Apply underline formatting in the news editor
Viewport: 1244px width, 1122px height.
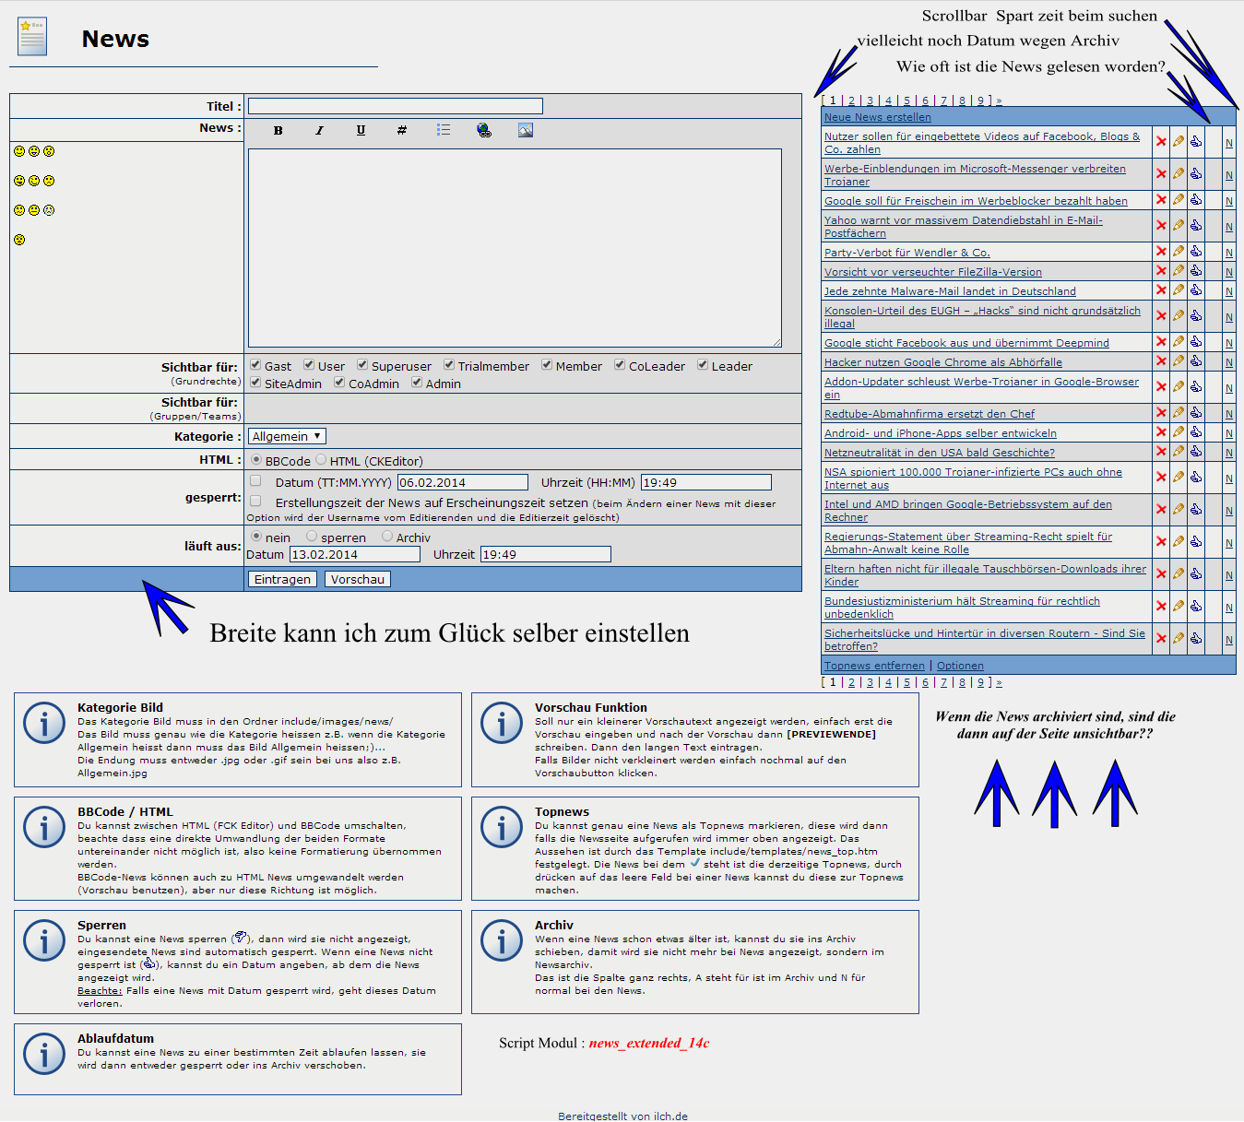click(361, 130)
